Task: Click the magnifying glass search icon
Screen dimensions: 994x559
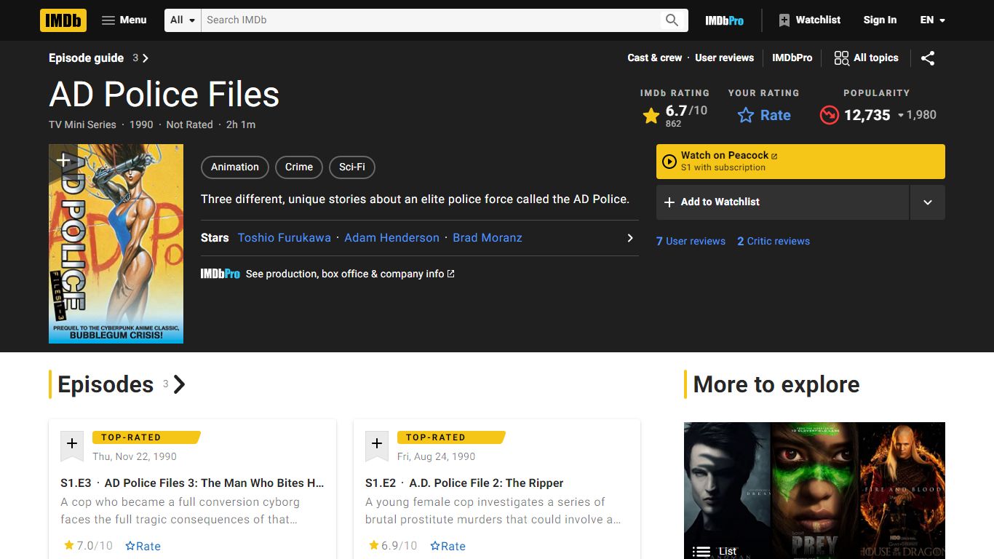Action: pyautogui.click(x=672, y=20)
